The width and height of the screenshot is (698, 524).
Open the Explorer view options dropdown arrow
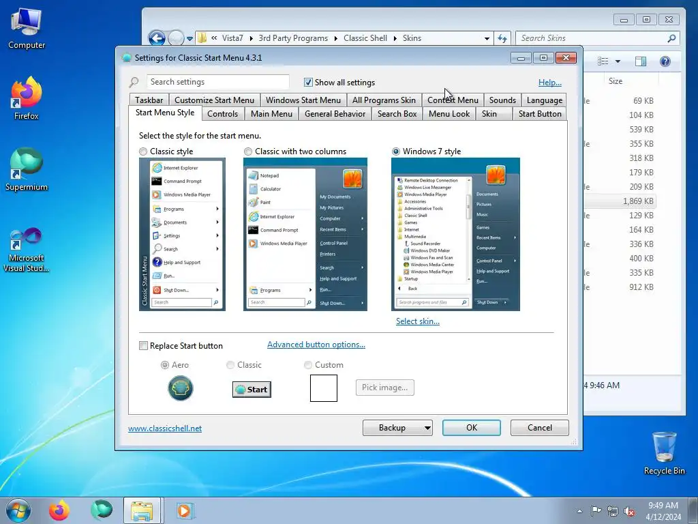618,61
